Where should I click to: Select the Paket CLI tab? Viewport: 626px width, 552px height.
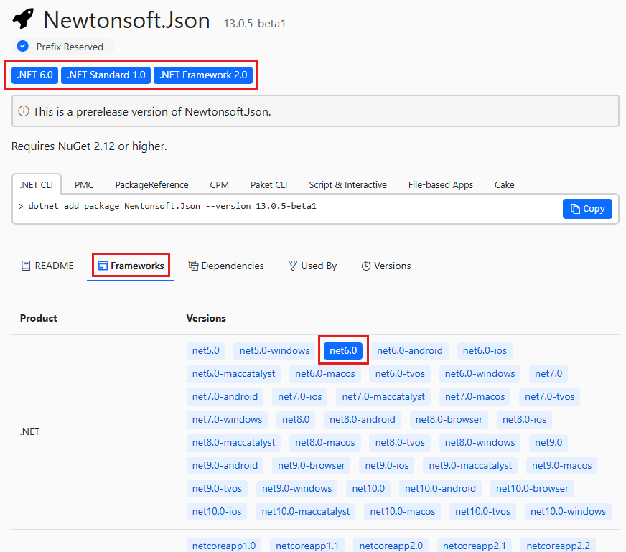(268, 184)
